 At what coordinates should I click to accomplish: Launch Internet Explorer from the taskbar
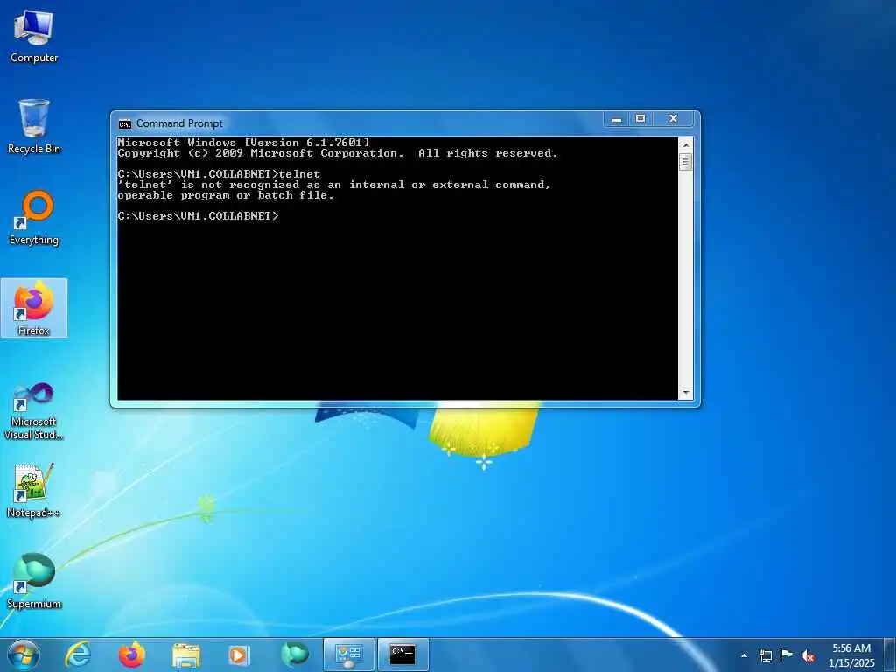(x=78, y=654)
